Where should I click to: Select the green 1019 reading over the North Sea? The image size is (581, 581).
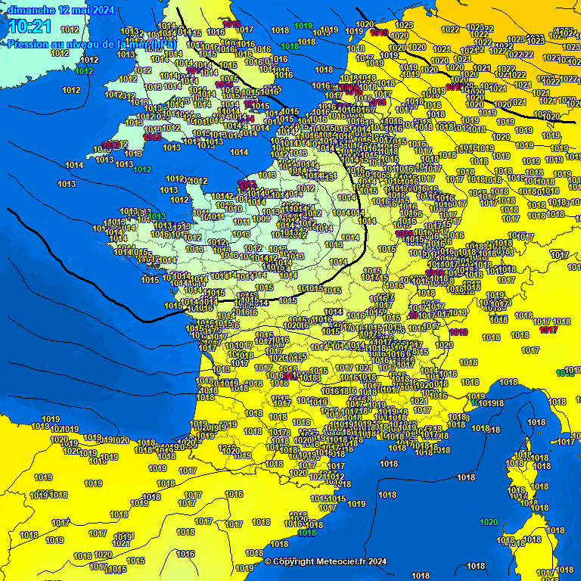(304, 26)
